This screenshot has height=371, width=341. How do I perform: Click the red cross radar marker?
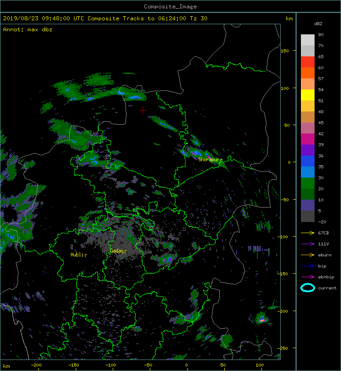(143, 111)
